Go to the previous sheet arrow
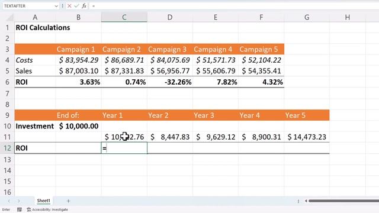This screenshot has width=379, height=213. [x=9, y=201]
